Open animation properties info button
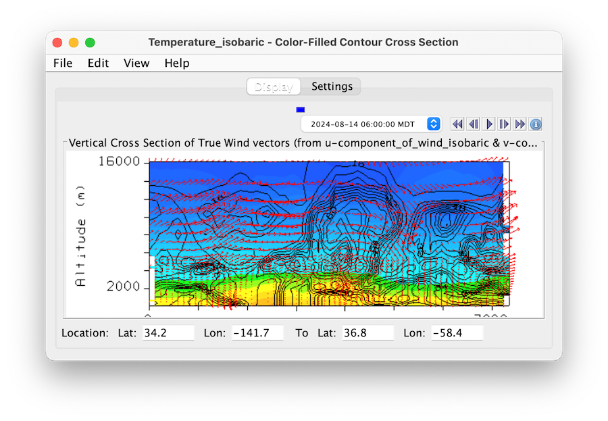Screen dimensions: 608x421 click(x=535, y=124)
